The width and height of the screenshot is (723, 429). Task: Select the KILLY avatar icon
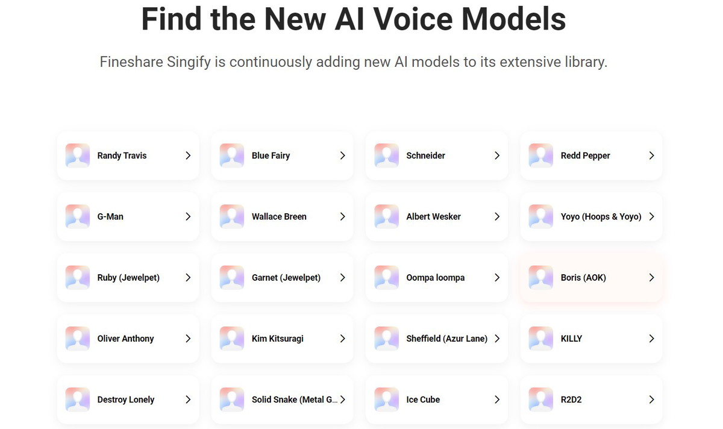pos(541,339)
